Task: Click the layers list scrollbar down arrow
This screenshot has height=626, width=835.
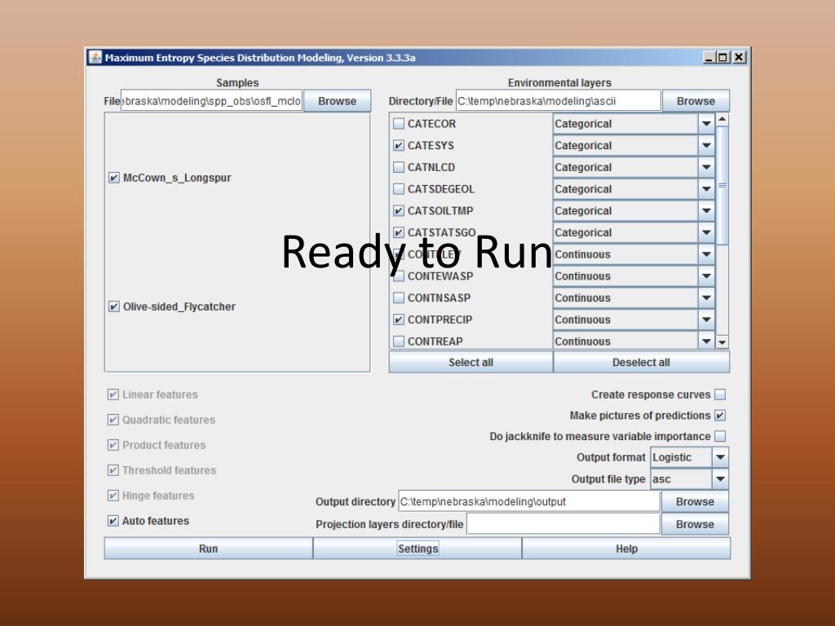Action: pyautogui.click(x=722, y=342)
